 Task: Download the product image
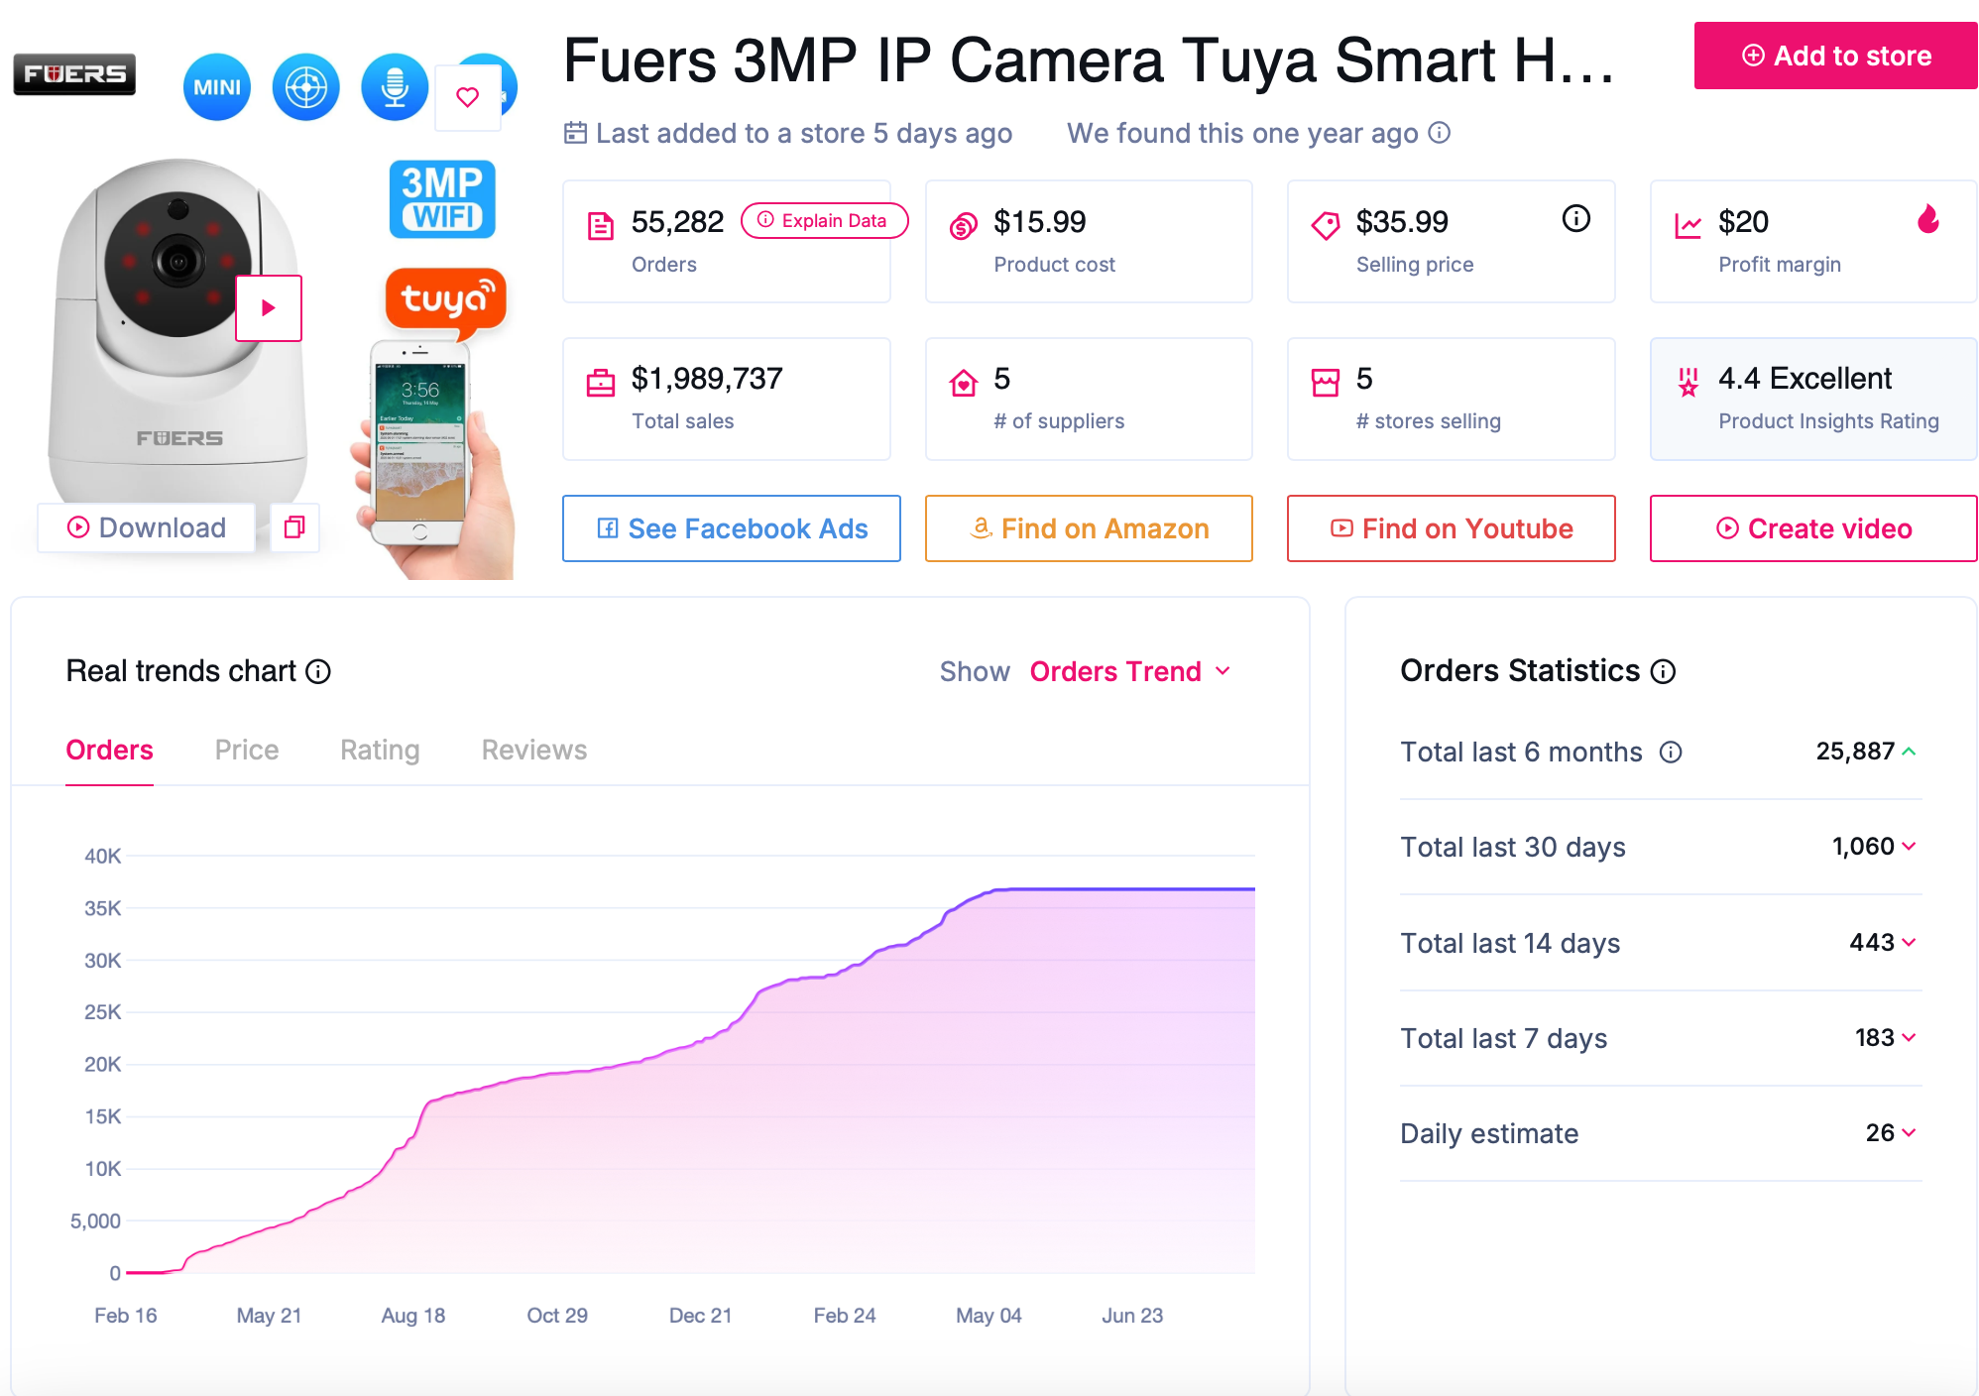click(x=147, y=527)
